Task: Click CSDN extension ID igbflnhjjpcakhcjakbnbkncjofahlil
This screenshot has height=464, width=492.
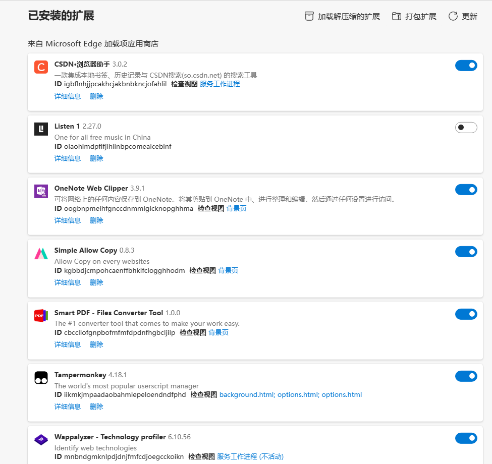Action: [115, 84]
